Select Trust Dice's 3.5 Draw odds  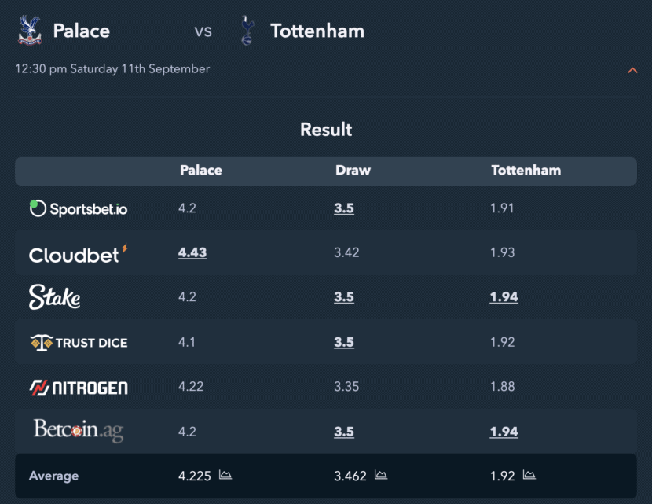click(344, 342)
